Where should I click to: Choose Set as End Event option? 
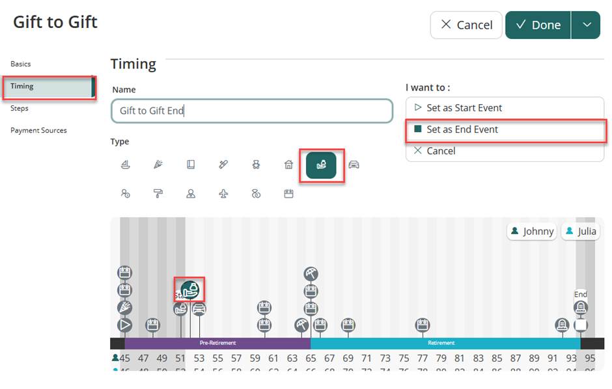point(462,129)
